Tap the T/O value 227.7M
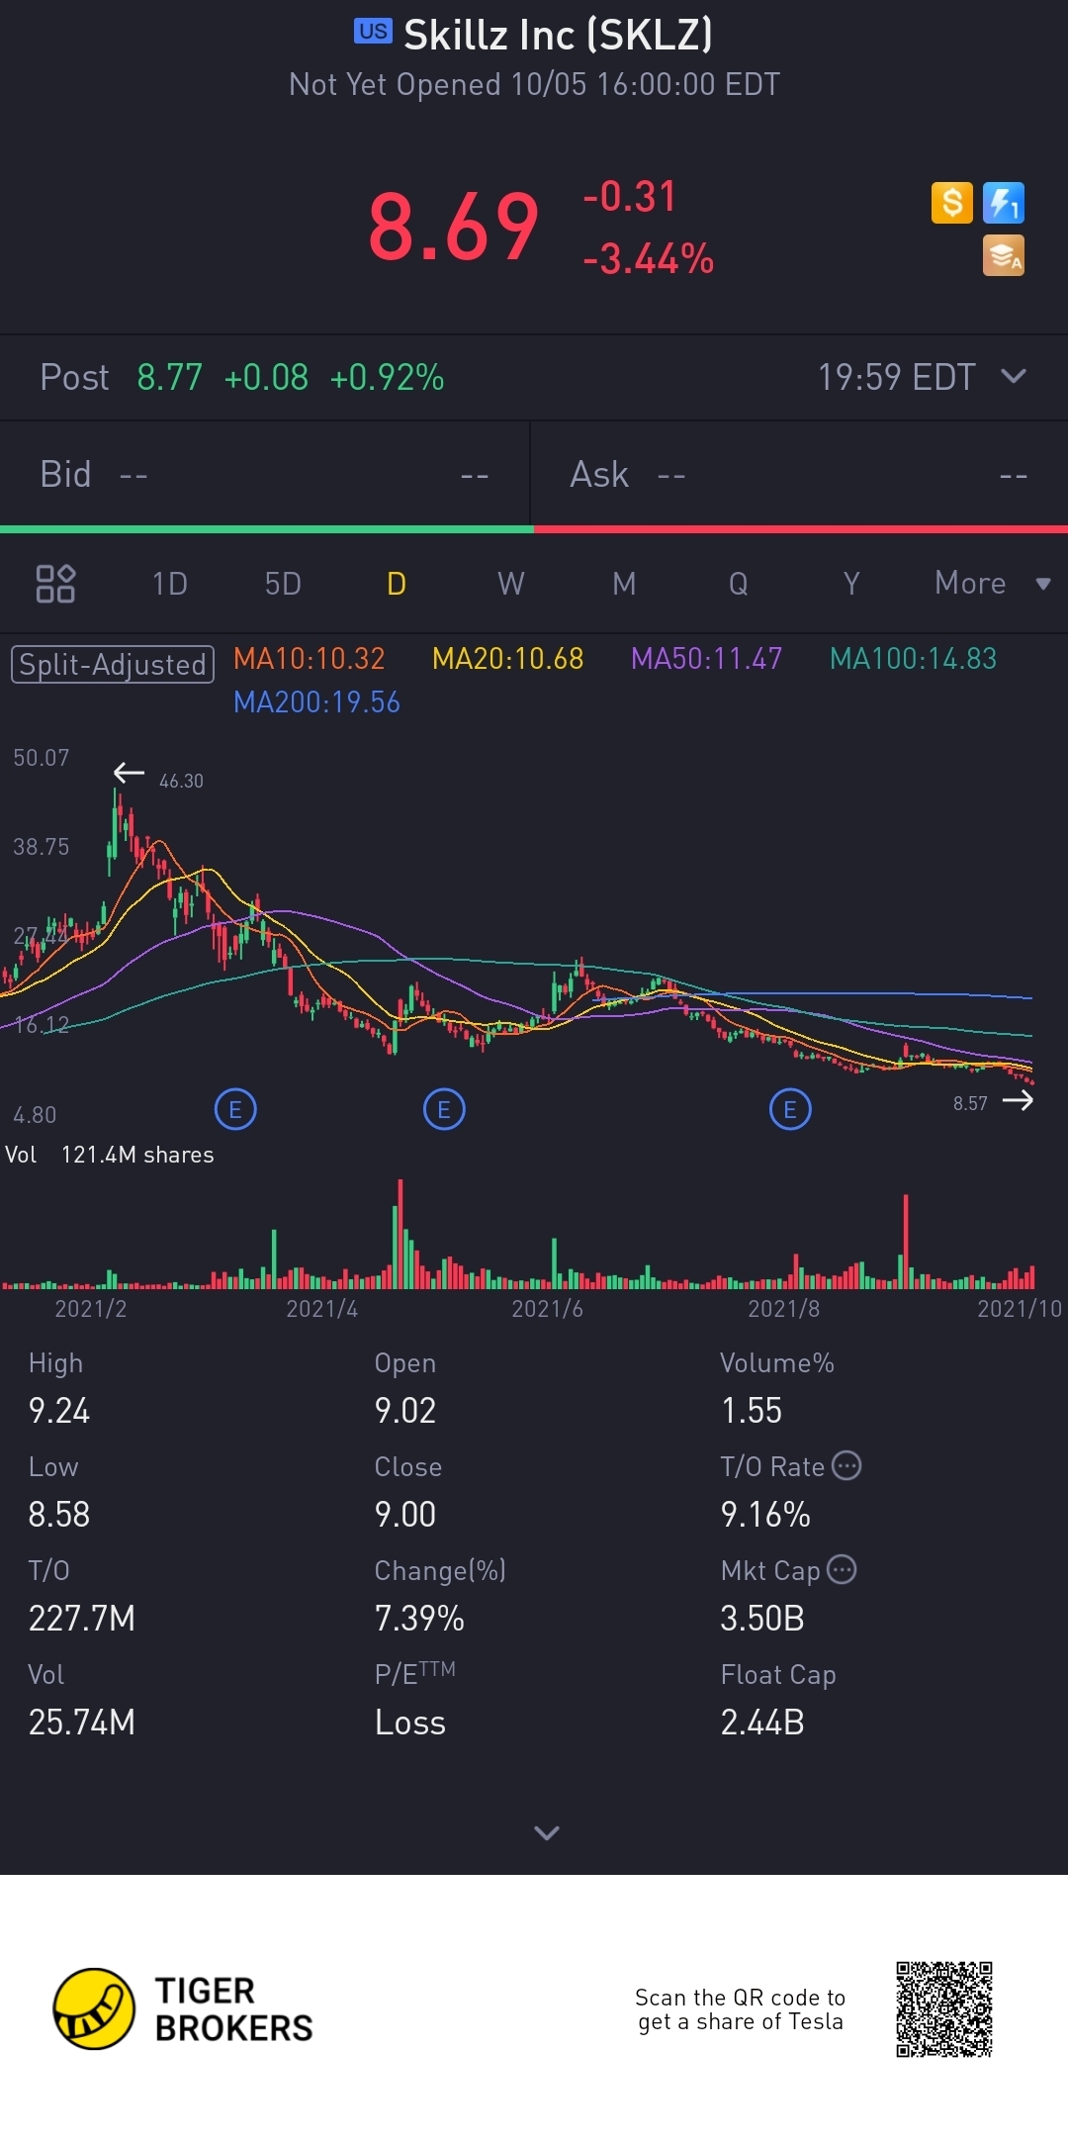This screenshot has height=2144, width=1068. pos(82,1618)
